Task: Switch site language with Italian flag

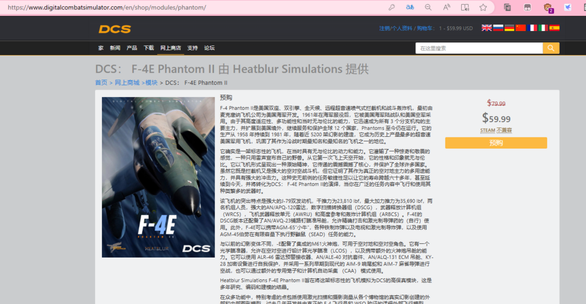Action: click(543, 27)
